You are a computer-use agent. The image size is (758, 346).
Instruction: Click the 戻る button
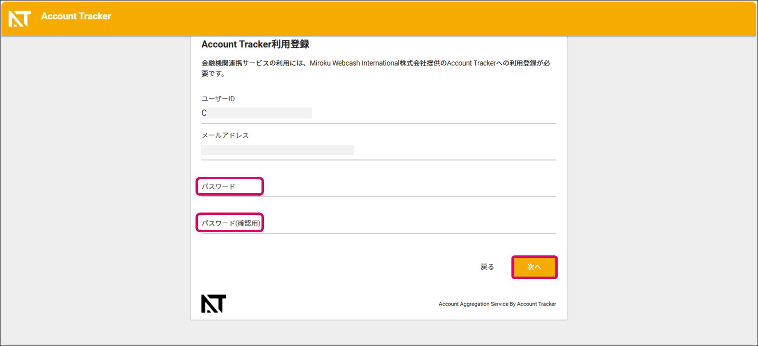coord(487,267)
